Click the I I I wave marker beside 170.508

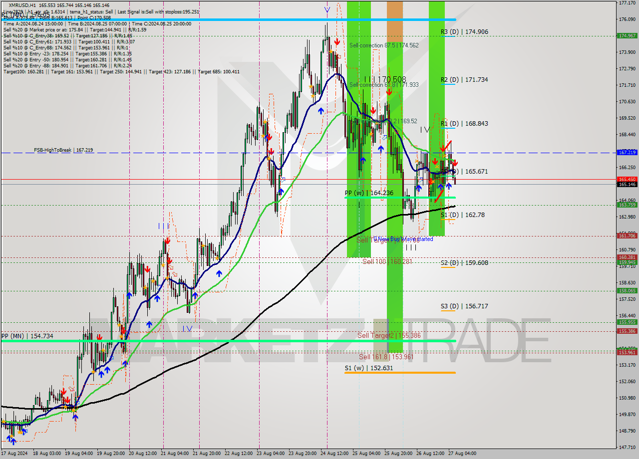tap(369, 78)
